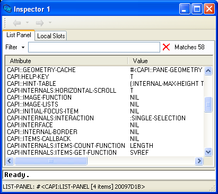Click the back arrow toolbar icon
Image resolution: width=218 pixels, height=194 pixels.
tap(17, 23)
